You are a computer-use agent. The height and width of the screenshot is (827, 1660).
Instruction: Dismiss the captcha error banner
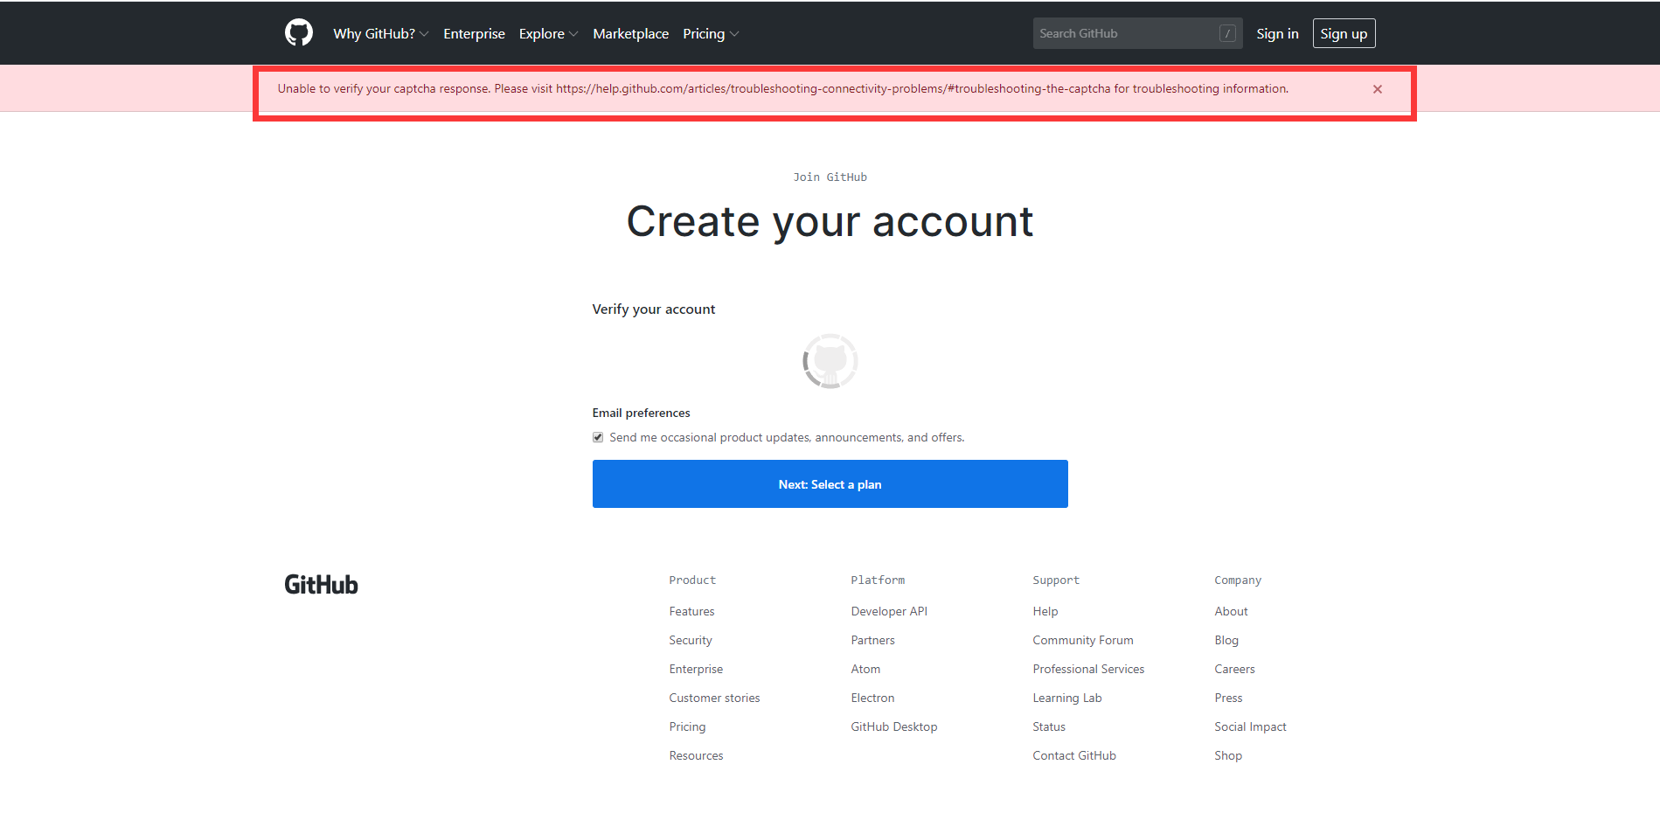[1377, 88]
